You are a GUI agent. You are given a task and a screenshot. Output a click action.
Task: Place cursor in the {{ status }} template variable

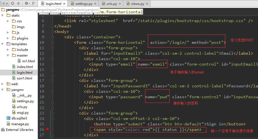[x=169, y=130]
